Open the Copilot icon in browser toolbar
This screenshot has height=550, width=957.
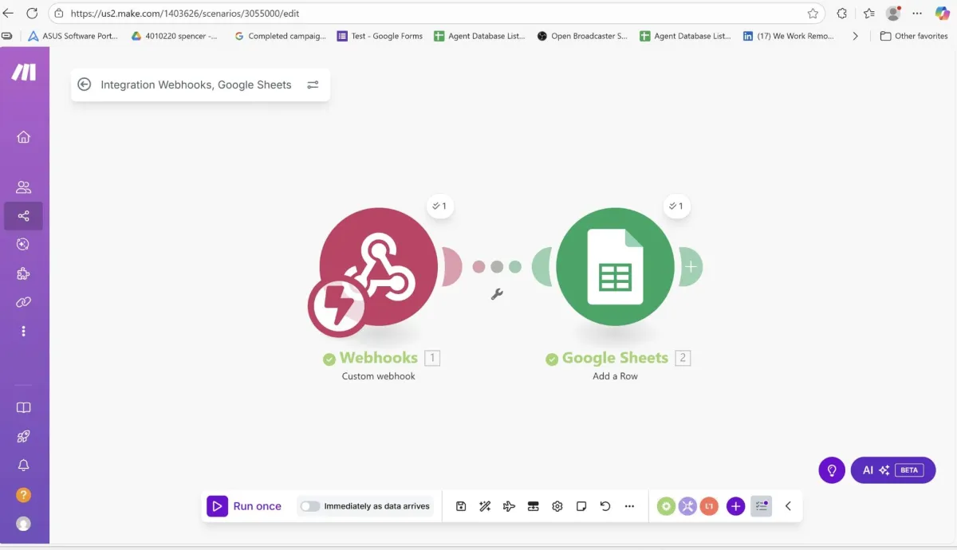coord(943,14)
